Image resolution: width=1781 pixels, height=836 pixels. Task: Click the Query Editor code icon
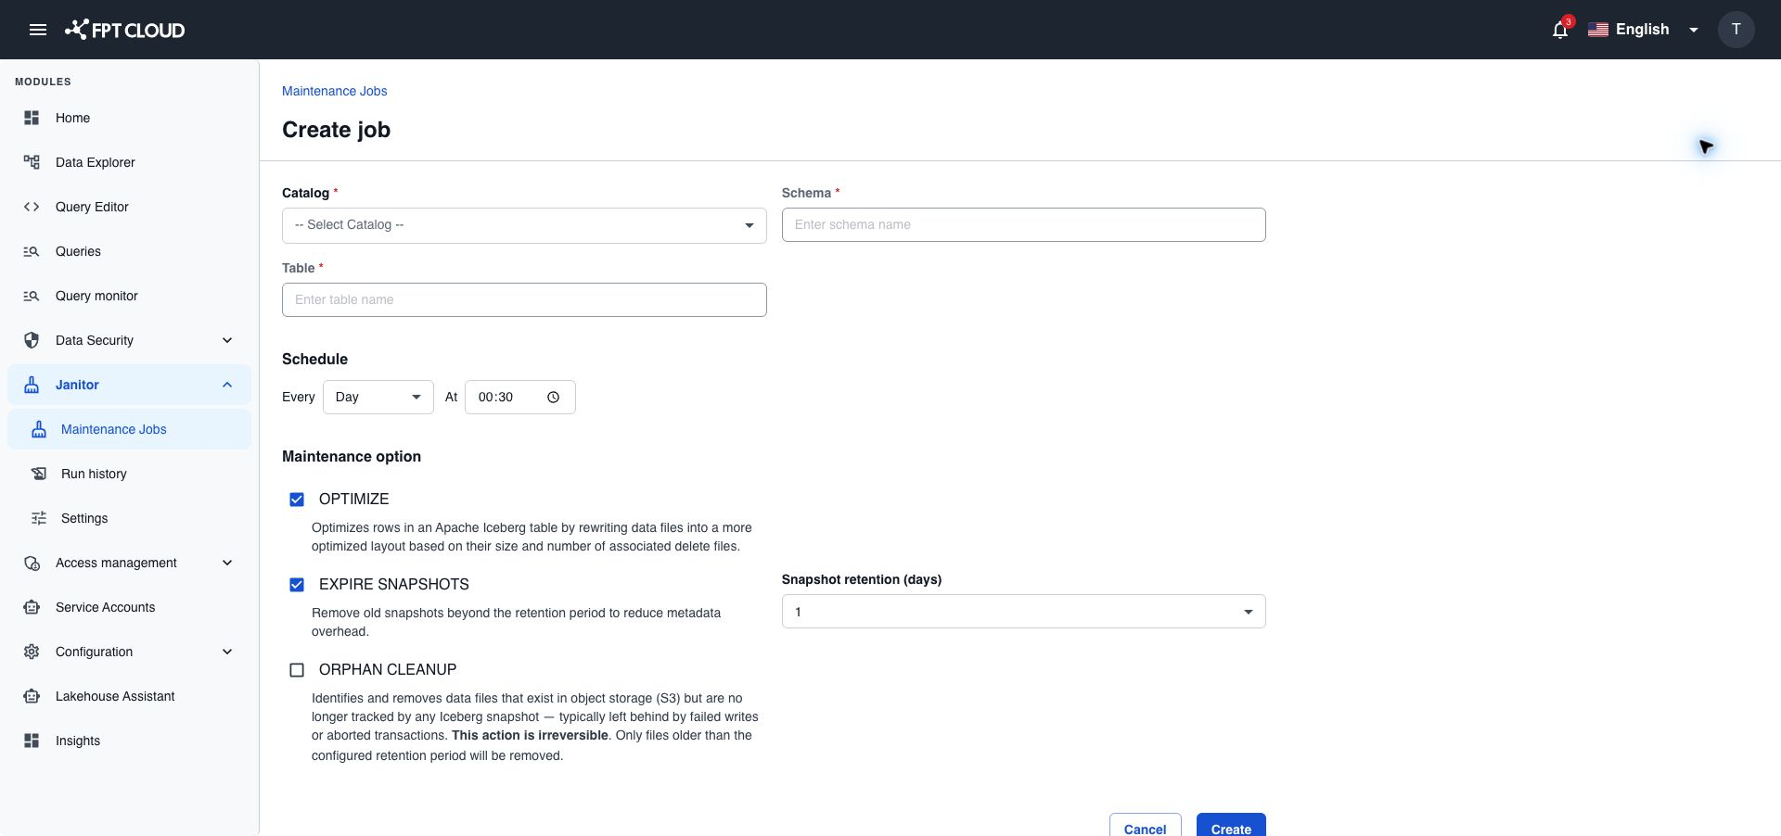(x=32, y=207)
